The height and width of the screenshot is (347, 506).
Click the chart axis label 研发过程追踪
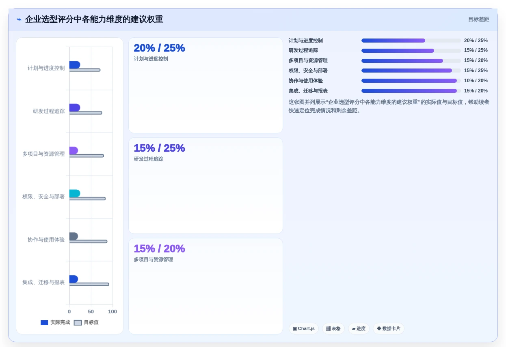(x=49, y=111)
